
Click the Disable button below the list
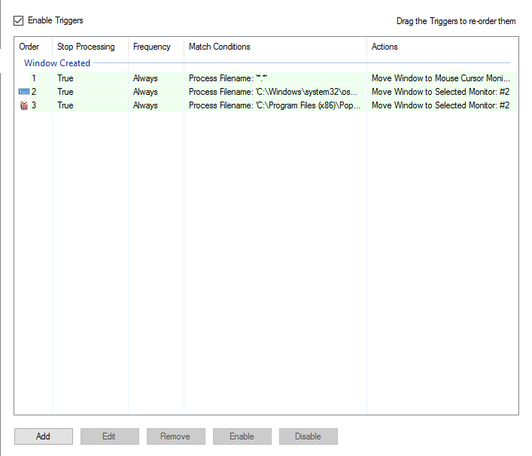(x=308, y=436)
